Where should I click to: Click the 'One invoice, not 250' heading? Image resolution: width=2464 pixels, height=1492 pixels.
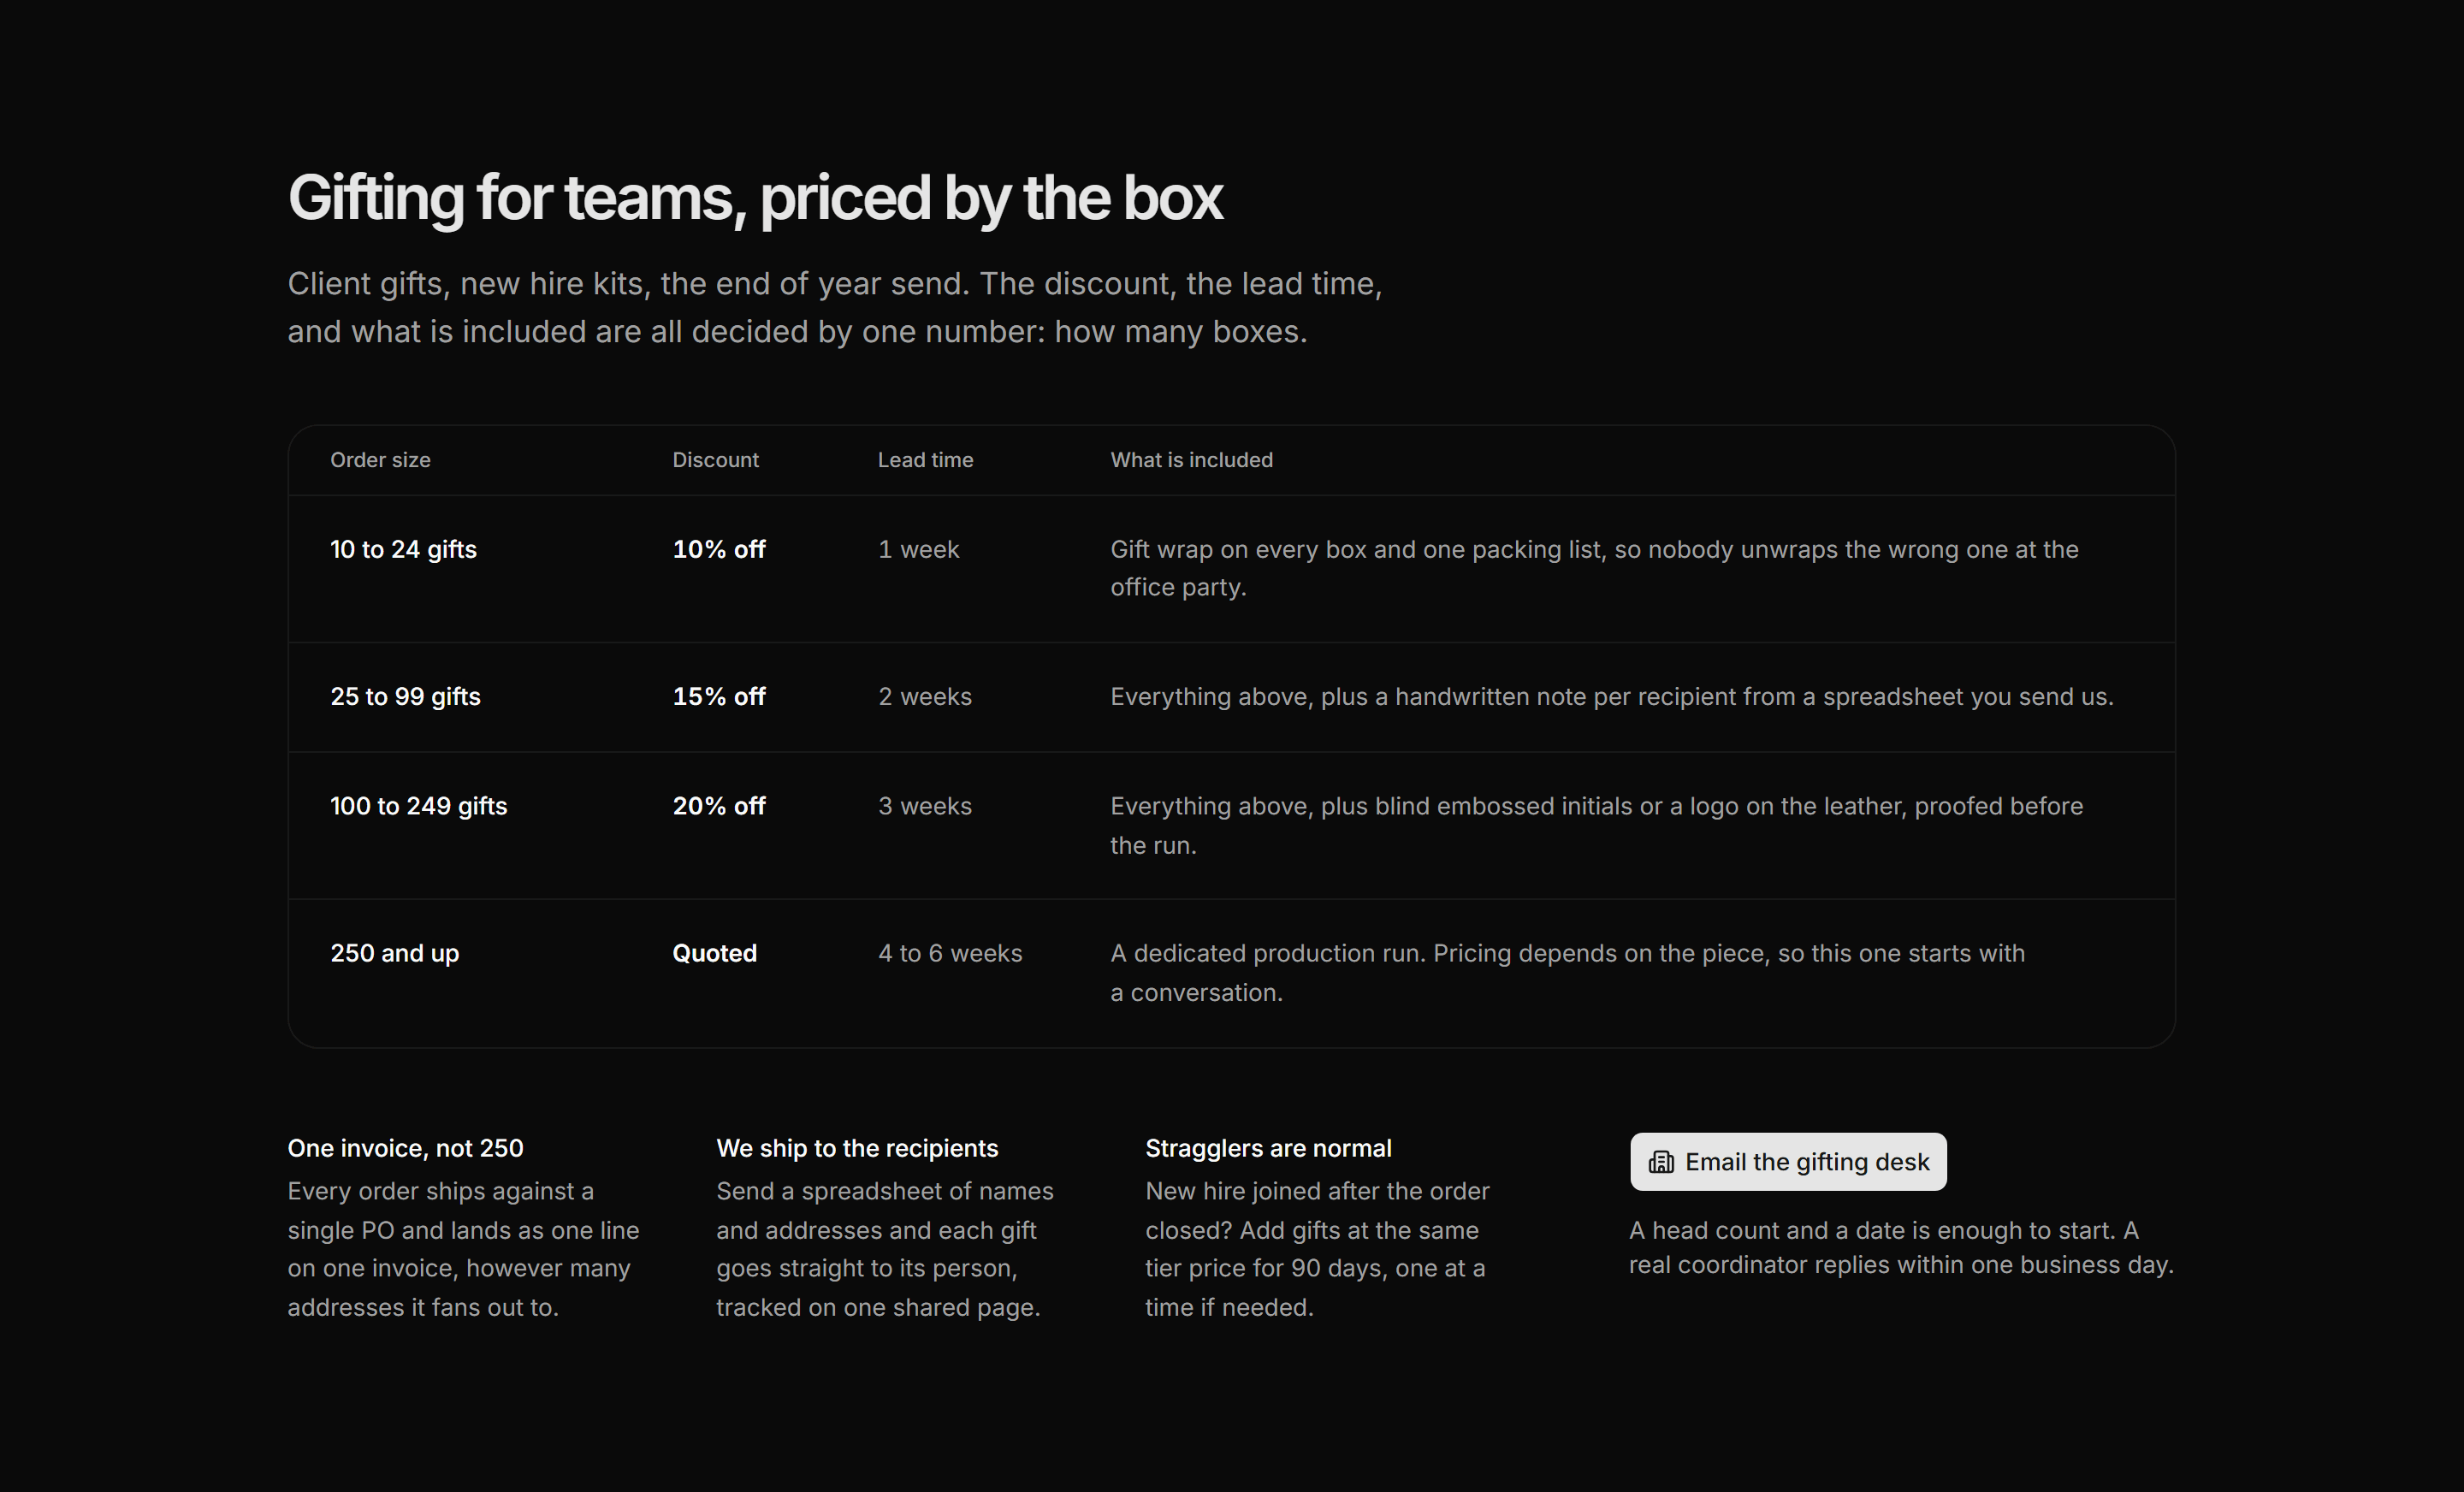pyautogui.click(x=405, y=1148)
